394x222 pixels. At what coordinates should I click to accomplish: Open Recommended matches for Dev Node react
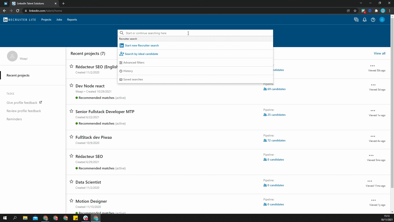96,98
